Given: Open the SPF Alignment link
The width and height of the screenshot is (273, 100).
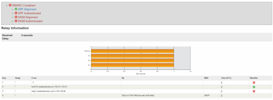Looking at the screenshot, I should [27, 9].
